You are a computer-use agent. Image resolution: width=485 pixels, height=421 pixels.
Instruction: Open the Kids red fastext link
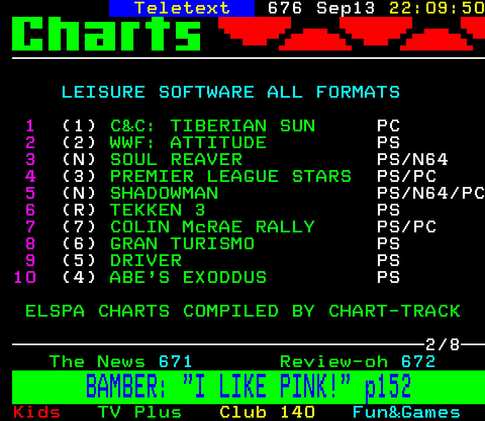point(37,412)
